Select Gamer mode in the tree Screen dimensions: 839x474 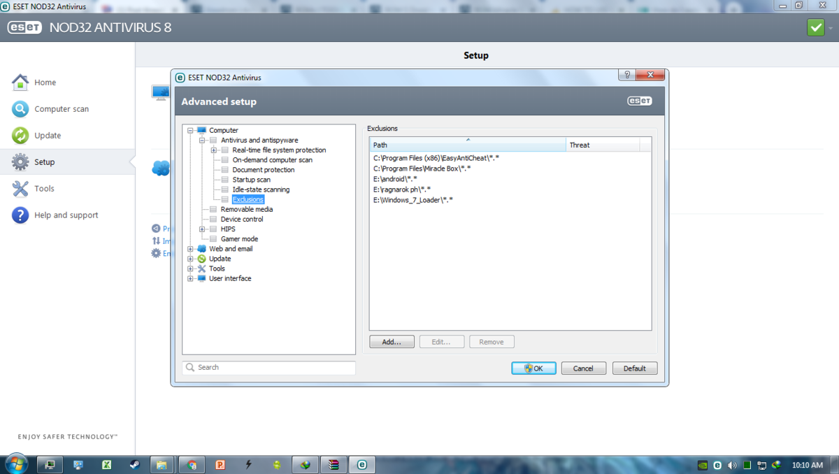point(239,239)
